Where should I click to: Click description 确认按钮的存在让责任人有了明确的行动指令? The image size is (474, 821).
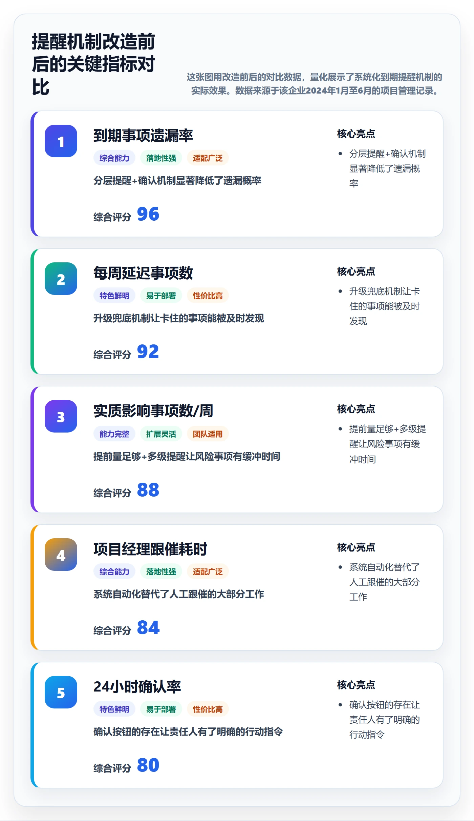(x=188, y=732)
